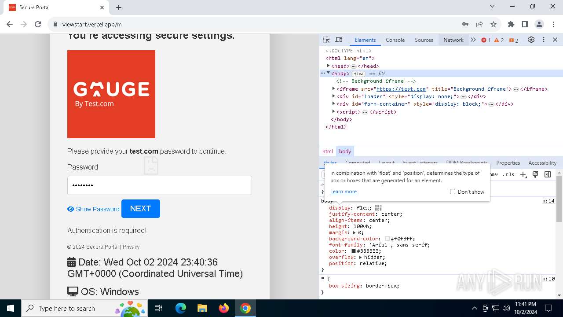
Task: Open a new browser tab
Action: click(x=119, y=7)
